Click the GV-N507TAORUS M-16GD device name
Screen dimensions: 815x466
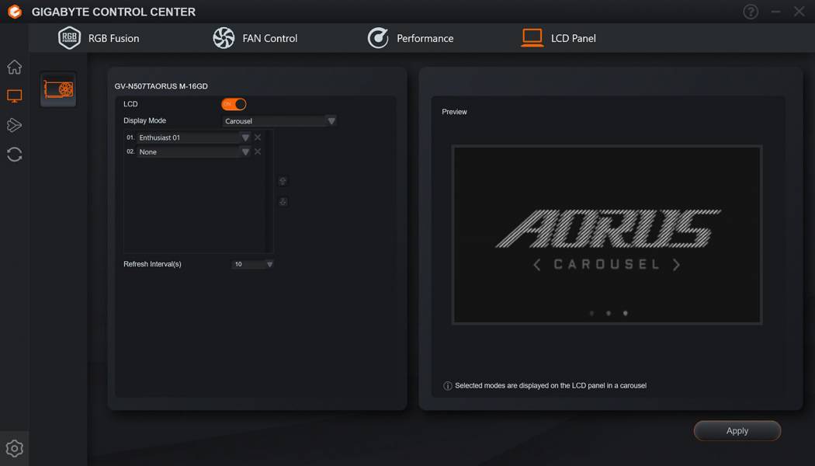coord(161,86)
